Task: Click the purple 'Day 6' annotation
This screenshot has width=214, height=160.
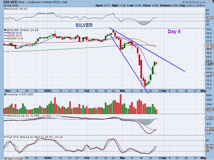Action: (174, 31)
